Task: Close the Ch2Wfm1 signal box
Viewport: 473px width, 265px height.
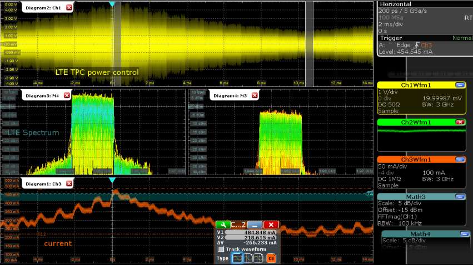Action: coord(460,122)
